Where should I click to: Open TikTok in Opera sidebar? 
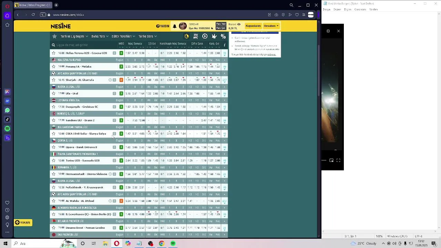click(x=7, y=120)
